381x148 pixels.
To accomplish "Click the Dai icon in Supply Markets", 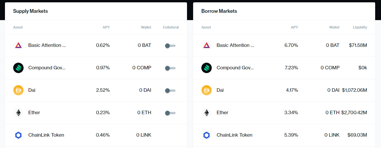I will (18, 90).
